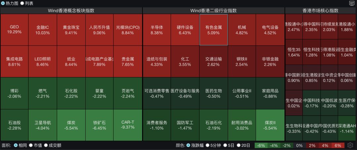The width and height of the screenshot is (357, 150).
Task: Click the Wind香港二级行业指数 header
Action: coord(214,11)
